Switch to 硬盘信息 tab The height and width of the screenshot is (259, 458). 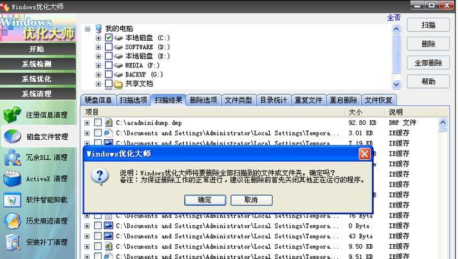point(99,100)
